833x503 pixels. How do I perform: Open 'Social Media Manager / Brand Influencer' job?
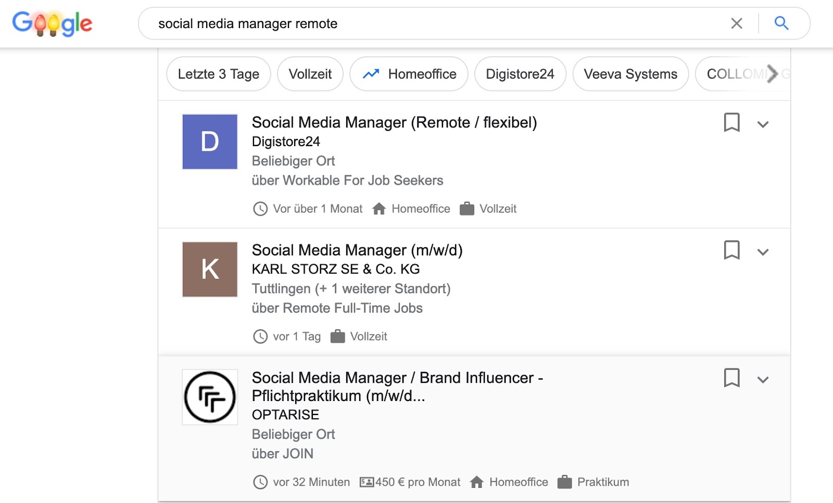[397, 386]
